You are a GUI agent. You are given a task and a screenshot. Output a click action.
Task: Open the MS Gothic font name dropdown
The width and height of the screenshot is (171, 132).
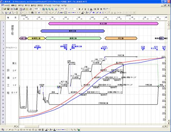71,9
